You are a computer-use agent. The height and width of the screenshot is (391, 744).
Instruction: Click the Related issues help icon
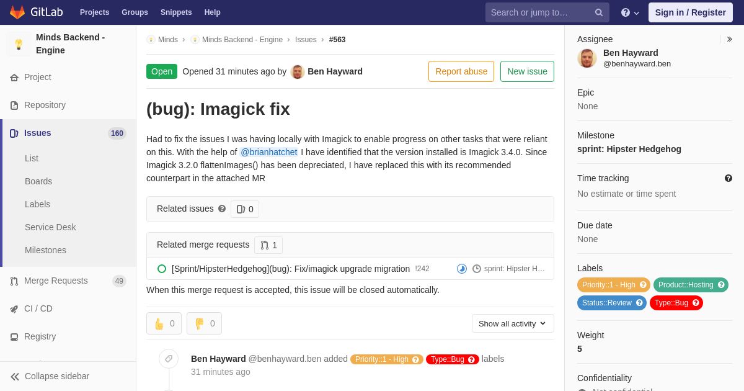click(x=222, y=209)
